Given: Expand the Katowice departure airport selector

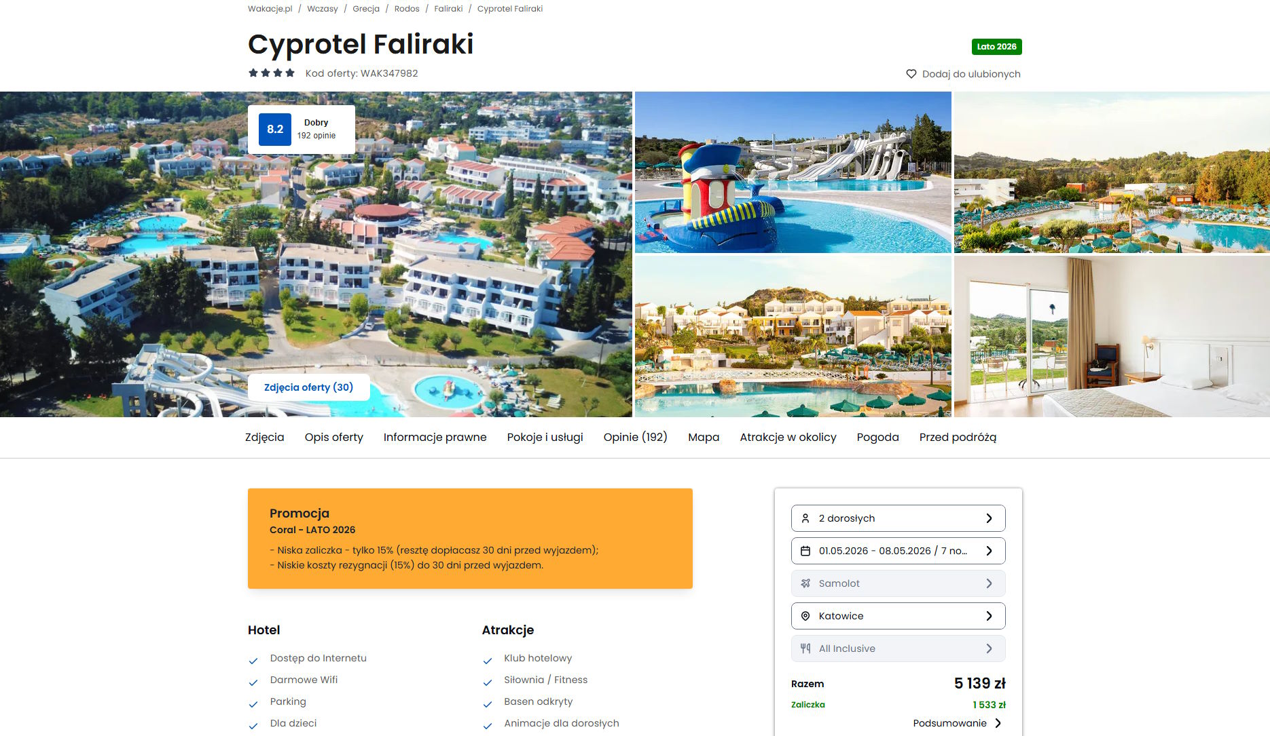Looking at the screenshot, I should point(898,616).
